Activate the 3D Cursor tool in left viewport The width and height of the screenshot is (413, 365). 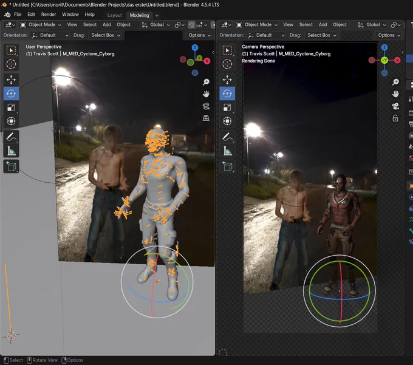click(11, 64)
